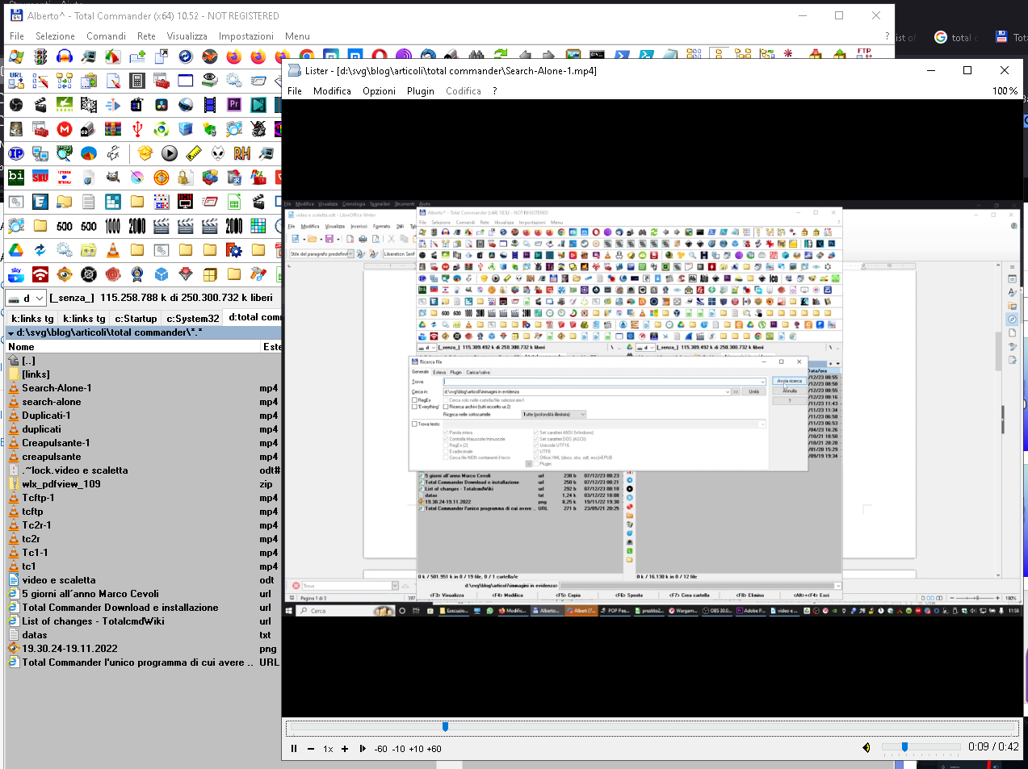Screen dimensions: 1028x769
Task: Skip forward 10 seconds in Lister
Action: click(x=417, y=749)
